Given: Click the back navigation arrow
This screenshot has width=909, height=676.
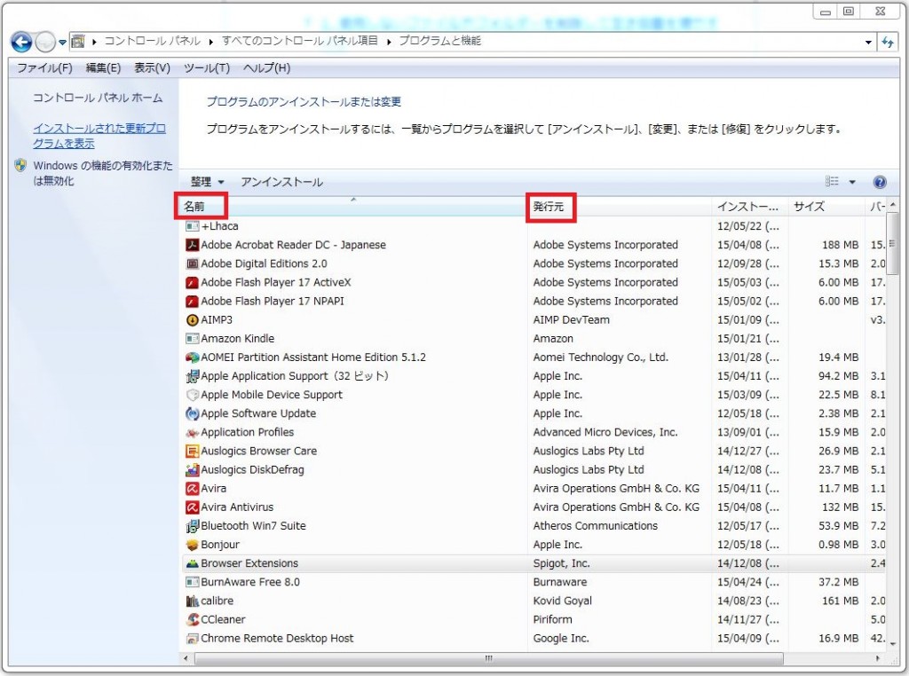Looking at the screenshot, I should click(21, 42).
